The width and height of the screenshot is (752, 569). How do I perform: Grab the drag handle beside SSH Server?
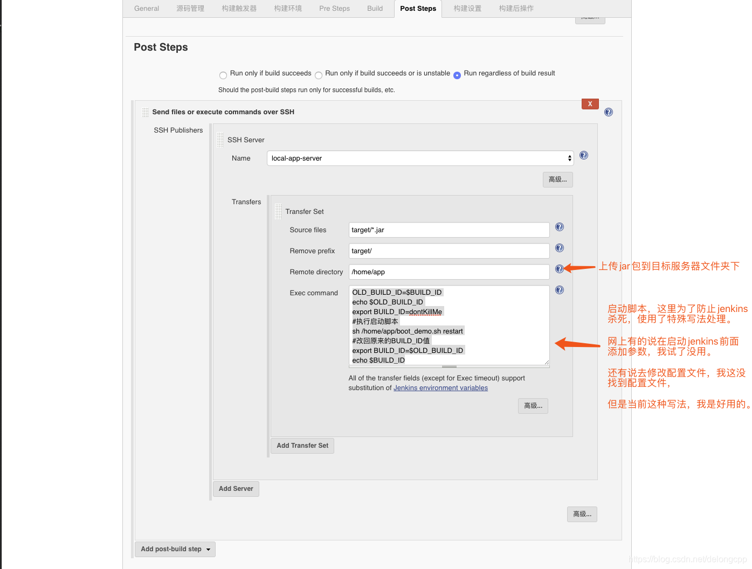click(x=220, y=140)
